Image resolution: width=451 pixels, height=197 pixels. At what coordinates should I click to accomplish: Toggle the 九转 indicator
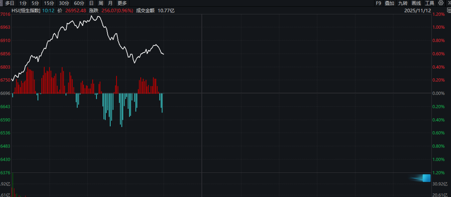(403, 3)
